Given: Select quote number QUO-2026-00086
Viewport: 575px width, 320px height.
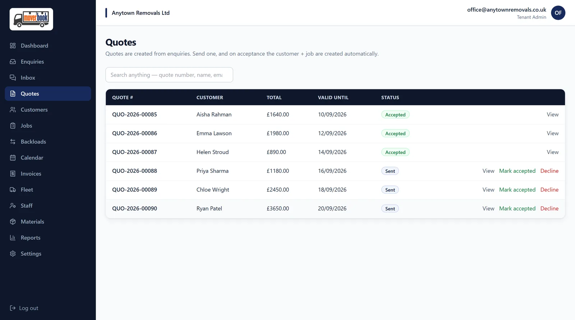Looking at the screenshot, I should pos(134,133).
